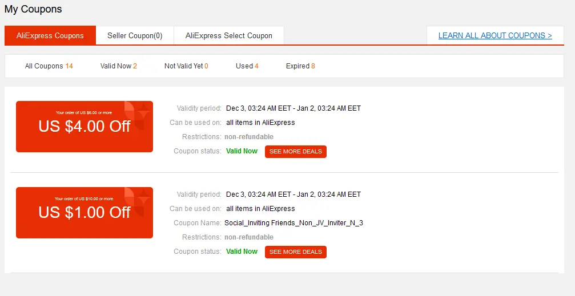
Task: Show All Coupons 14 filter
Action: pos(49,66)
